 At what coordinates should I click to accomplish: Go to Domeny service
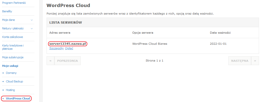click(11, 73)
